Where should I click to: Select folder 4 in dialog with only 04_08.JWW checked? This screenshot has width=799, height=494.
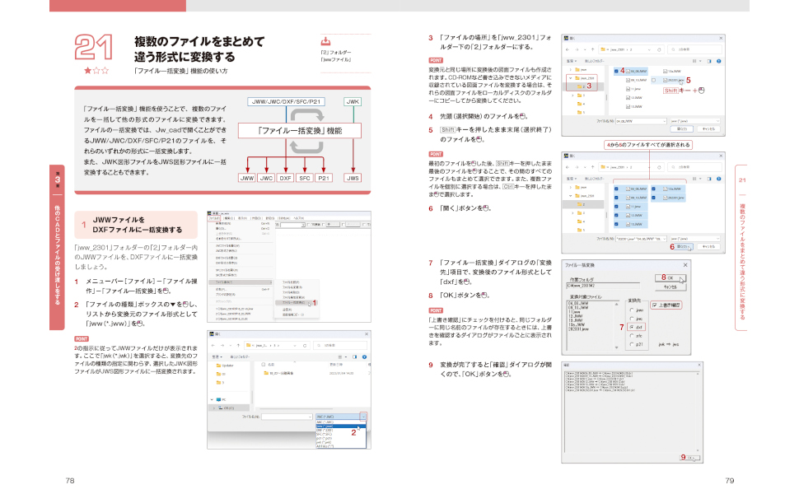[581, 104]
